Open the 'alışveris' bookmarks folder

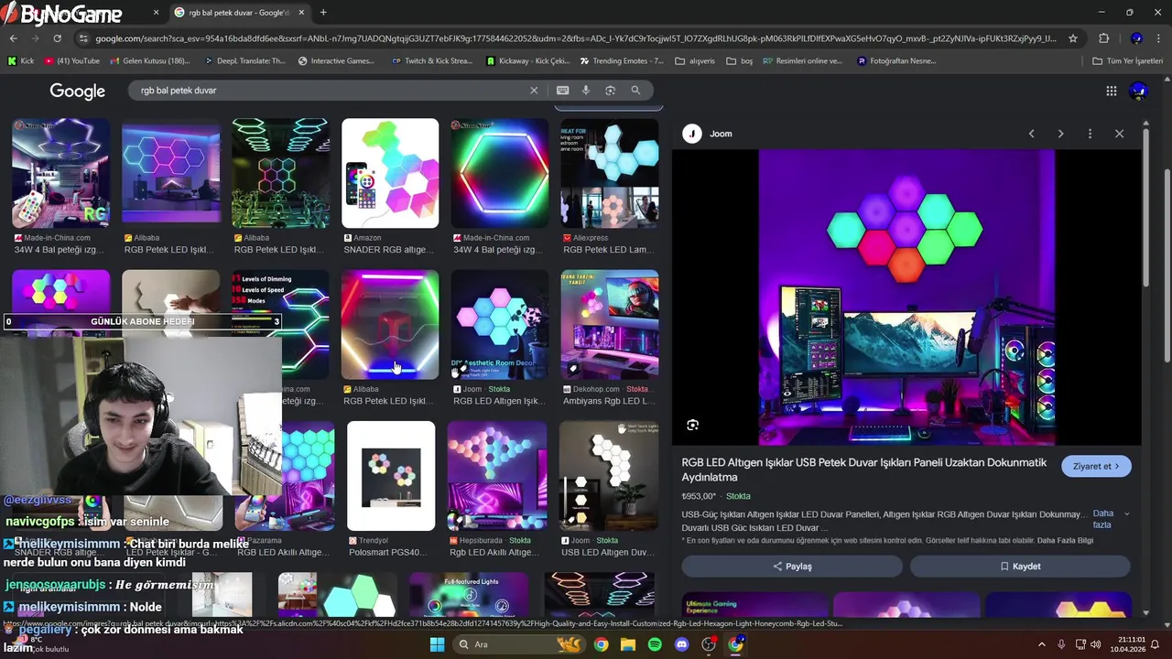pos(695,60)
